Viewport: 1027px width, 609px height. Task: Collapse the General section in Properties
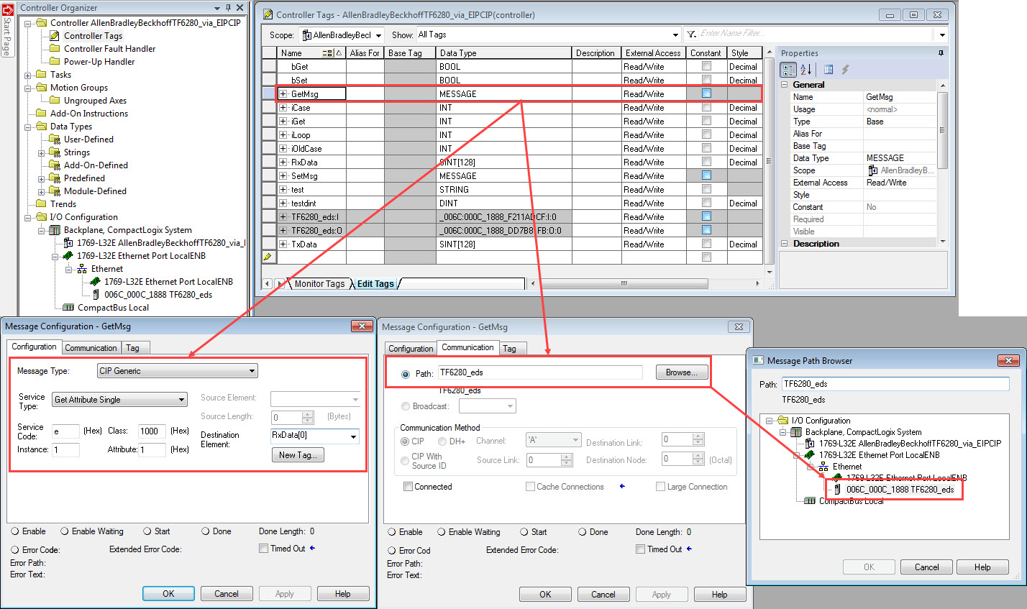click(785, 85)
